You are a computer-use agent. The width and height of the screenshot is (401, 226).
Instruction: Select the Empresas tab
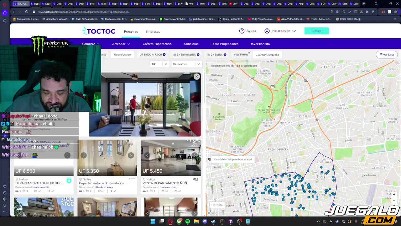(153, 31)
